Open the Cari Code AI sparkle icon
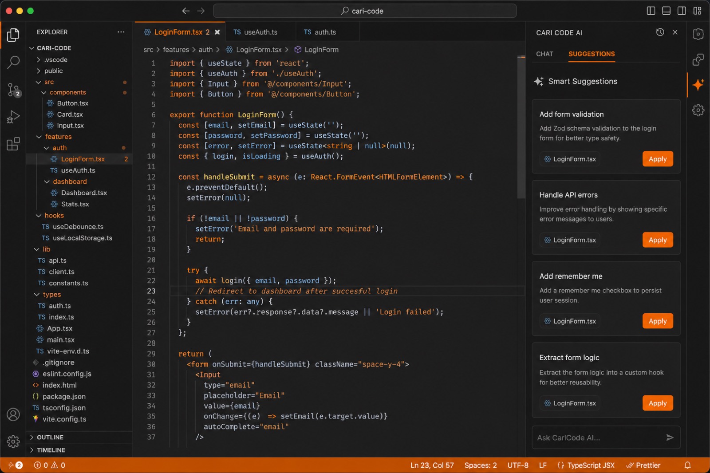The width and height of the screenshot is (710, 473). pos(698,84)
